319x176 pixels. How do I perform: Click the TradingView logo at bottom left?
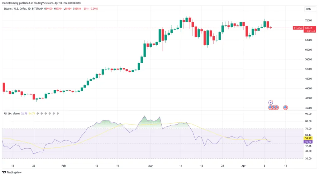(x=10, y=172)
